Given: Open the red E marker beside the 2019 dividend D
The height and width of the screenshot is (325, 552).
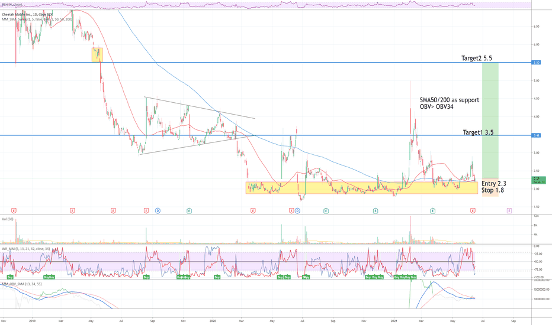Looking at the screenshot, I should click(x=146, y=211).
